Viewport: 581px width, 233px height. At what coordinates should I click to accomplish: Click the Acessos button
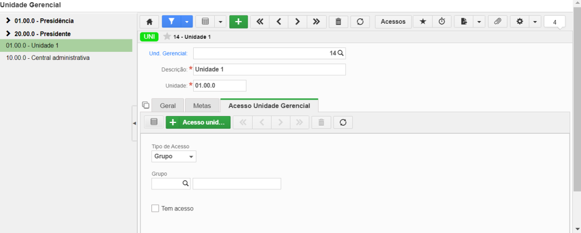[x=393, y=22]
